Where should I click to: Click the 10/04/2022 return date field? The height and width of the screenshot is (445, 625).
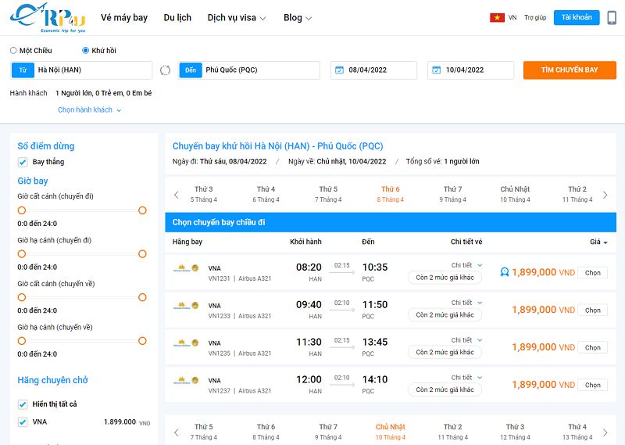pyautogui.click(x=471, y=70)
